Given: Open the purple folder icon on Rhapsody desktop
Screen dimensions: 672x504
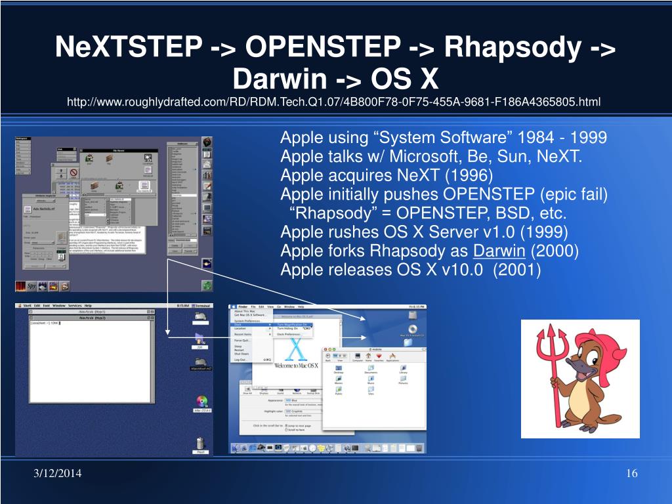Looking at the screenshot, I should click(199, 341).
